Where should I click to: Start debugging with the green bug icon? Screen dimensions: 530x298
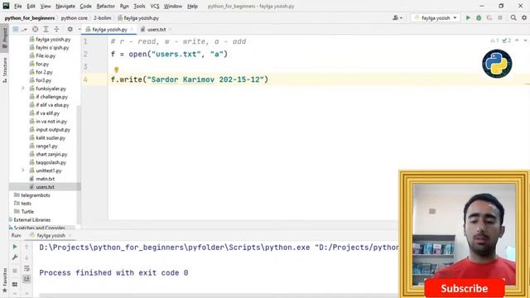(479, 17)
